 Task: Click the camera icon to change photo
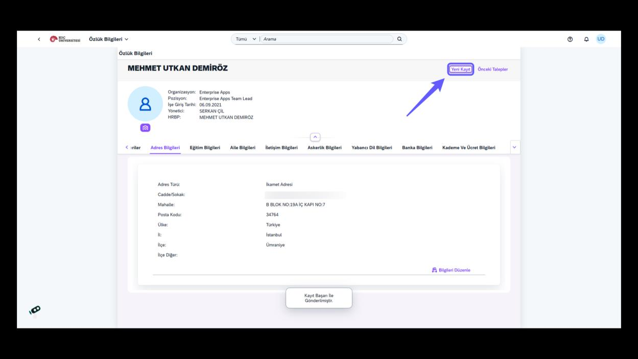pyautogui.click(x=146, y=128)
